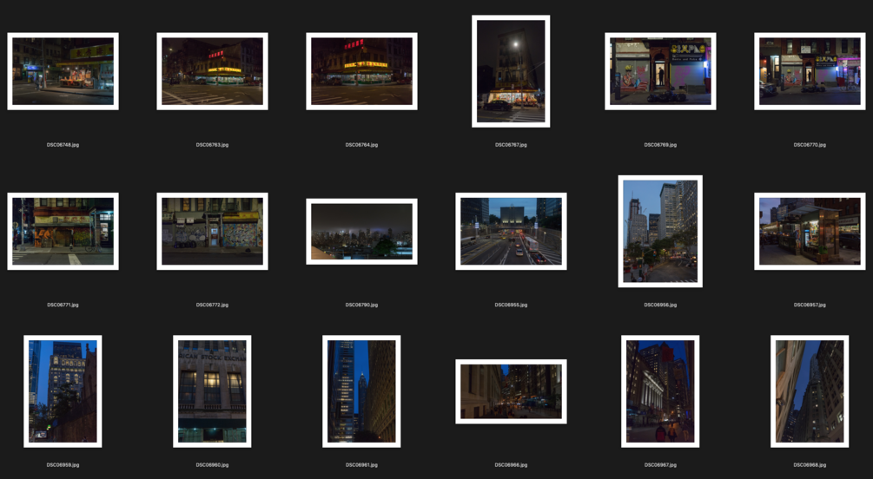Screen dimensions: 873x479
Task: Select the DSC06959.jpg thumbnail
Action: 63,391
